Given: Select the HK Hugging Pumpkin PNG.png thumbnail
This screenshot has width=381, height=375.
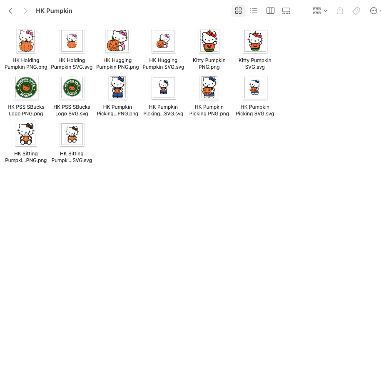Looking at the screenshot, I should [117, 41].
